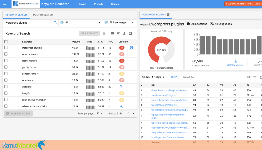
Task: Click the Keyword Difficulty donut gauge
Action: (x=161, y=50)
